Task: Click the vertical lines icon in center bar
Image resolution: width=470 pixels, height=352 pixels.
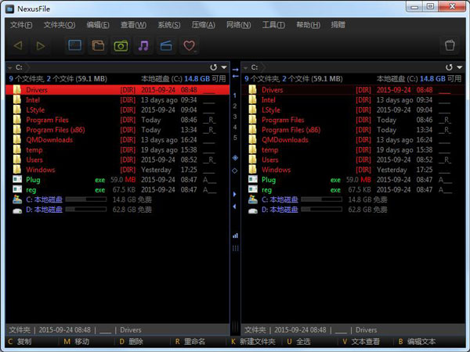Action: click(x=235, y=248)
